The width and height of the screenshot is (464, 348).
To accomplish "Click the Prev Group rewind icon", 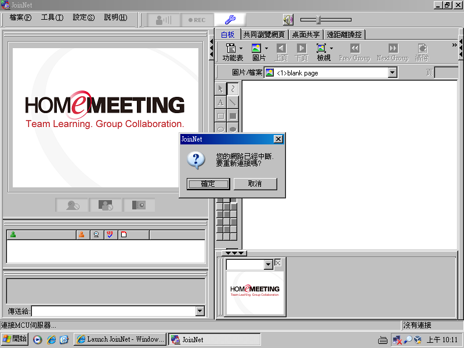I will [355, 48].
